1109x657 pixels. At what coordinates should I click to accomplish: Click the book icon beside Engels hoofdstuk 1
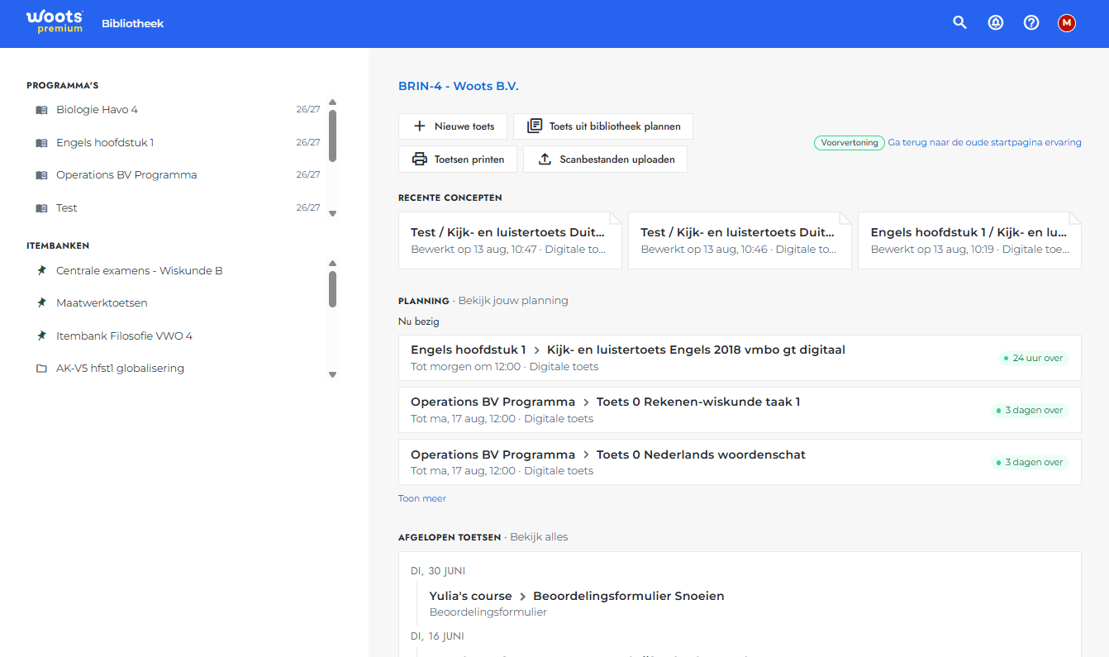[x=41, y=143]
